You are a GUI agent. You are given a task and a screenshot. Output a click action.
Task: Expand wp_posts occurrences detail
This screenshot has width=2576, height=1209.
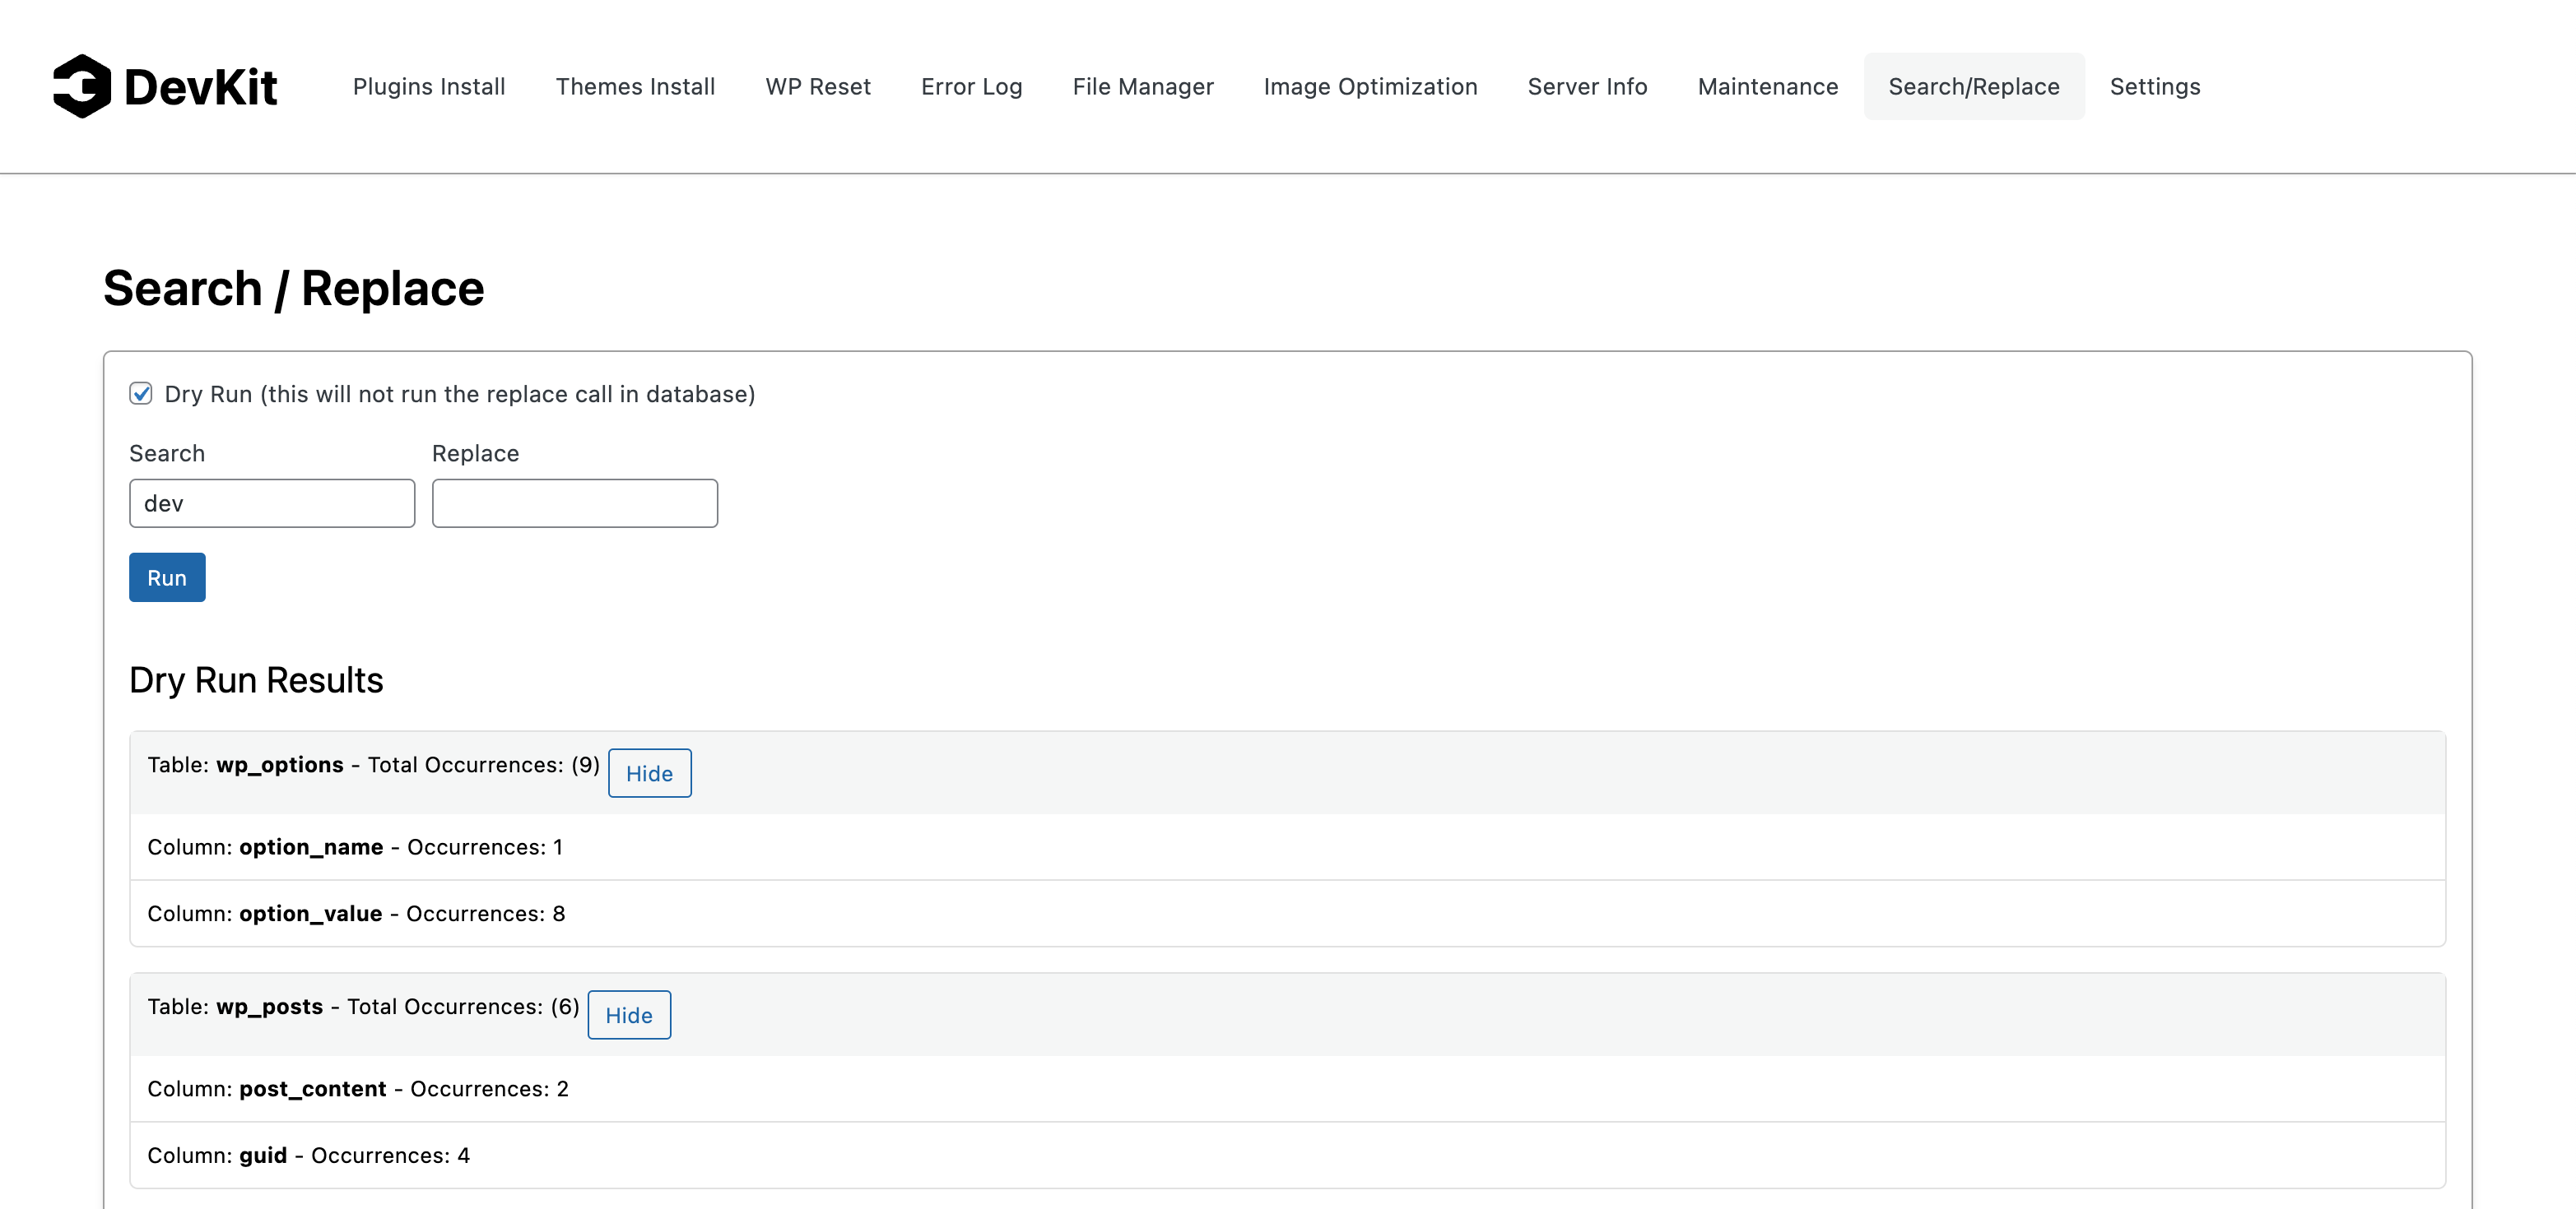pyautogui.click(x=630, y=1013)
